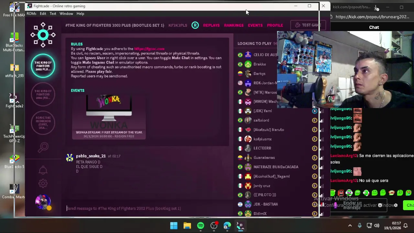Open the TechPowerUp GPU-Z desktop shortcut

pos(14,133)
